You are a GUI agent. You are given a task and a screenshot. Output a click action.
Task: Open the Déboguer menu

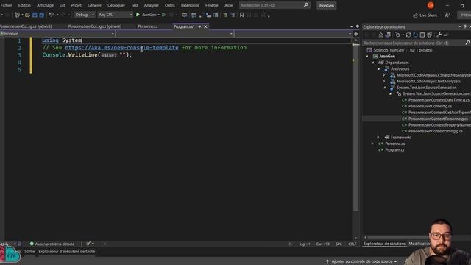click(x=116, y=5)
